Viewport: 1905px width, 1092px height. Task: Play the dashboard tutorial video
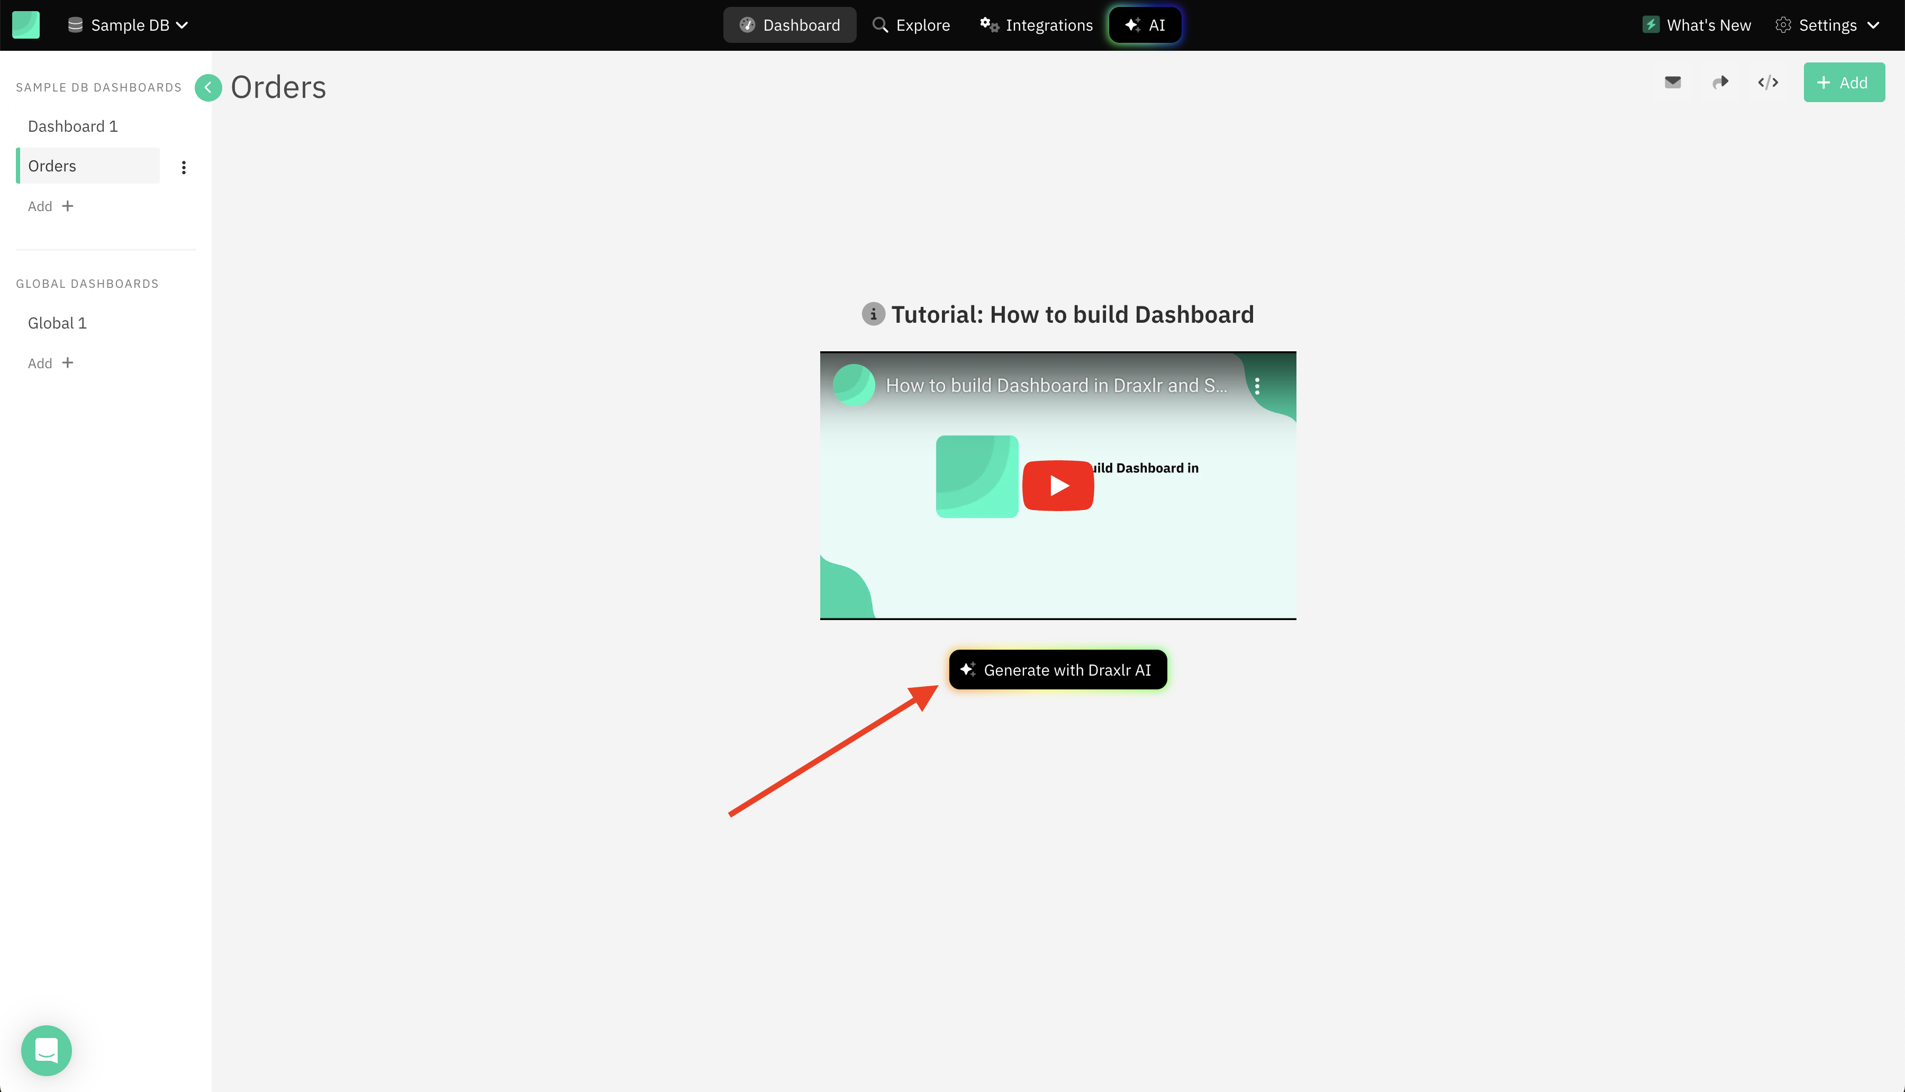(x=1057, y=486)
